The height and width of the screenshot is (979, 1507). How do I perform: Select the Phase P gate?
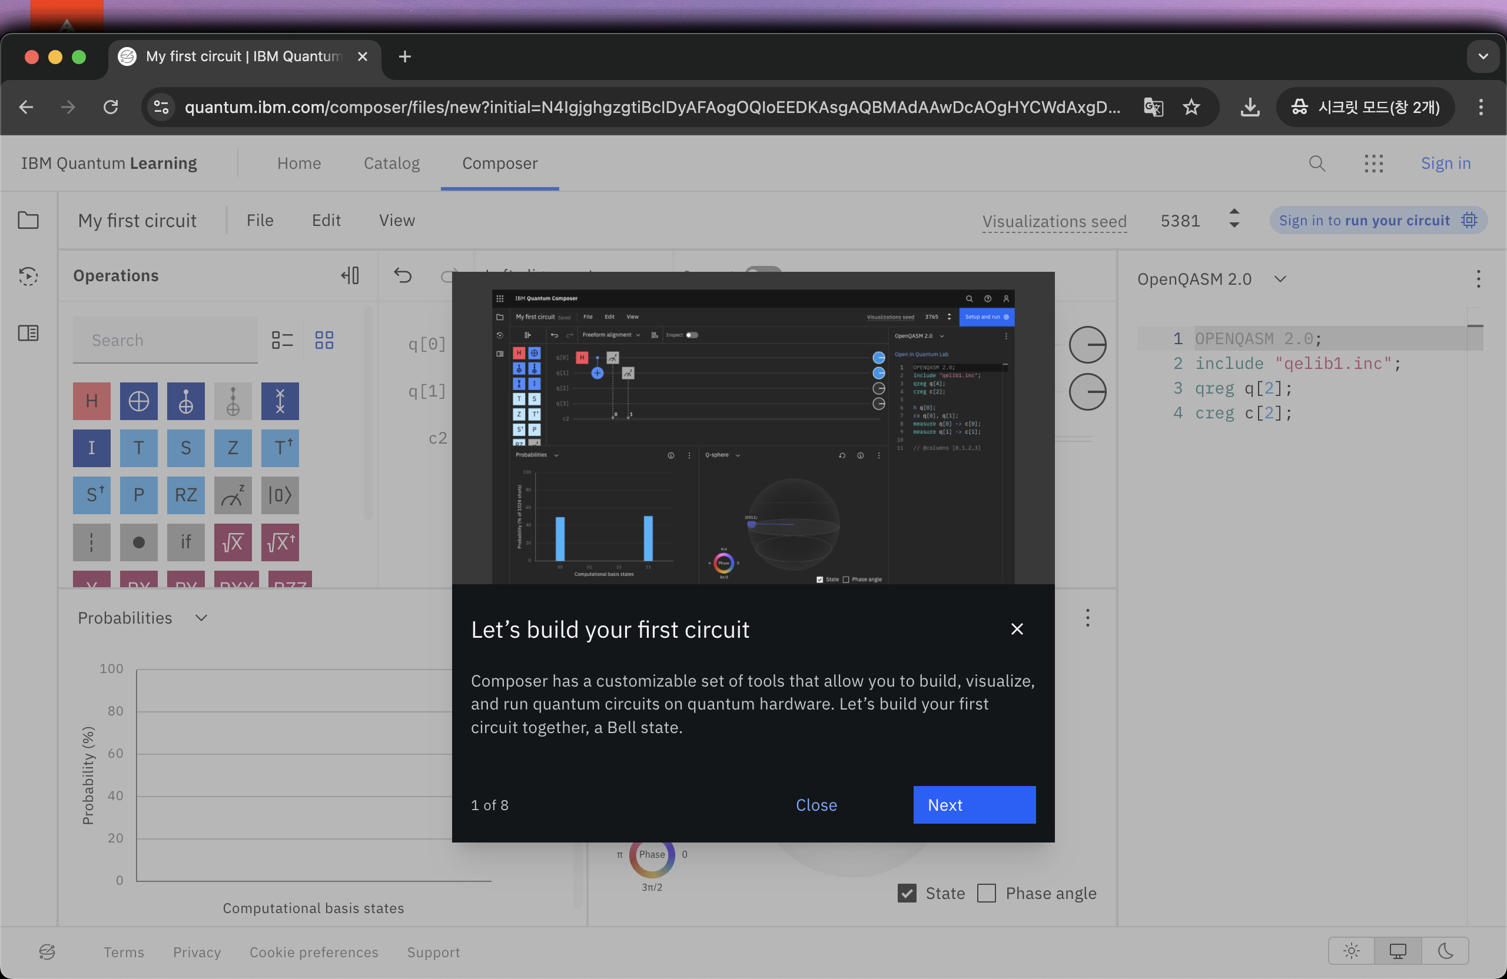(139, 495)
